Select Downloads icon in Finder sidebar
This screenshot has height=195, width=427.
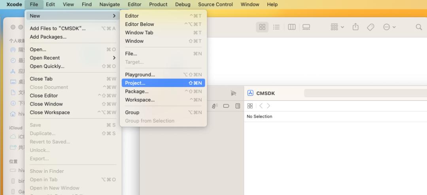(13, 103)
